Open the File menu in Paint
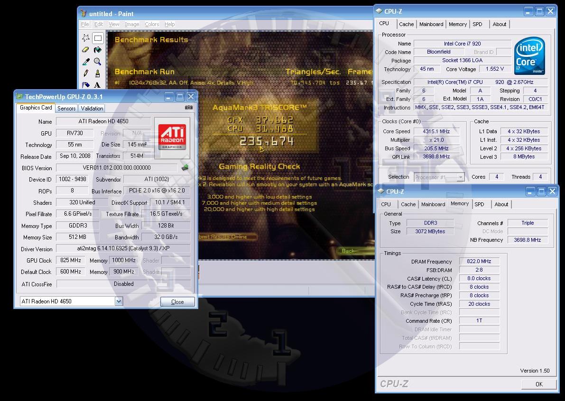Image resolution: width=565 pixels, height=401 pixels. 85,24
